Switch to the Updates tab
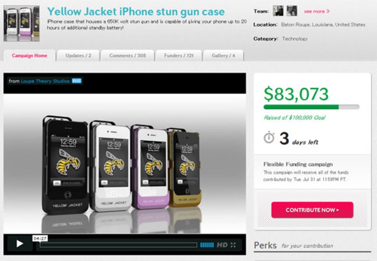 pos(78,56)
